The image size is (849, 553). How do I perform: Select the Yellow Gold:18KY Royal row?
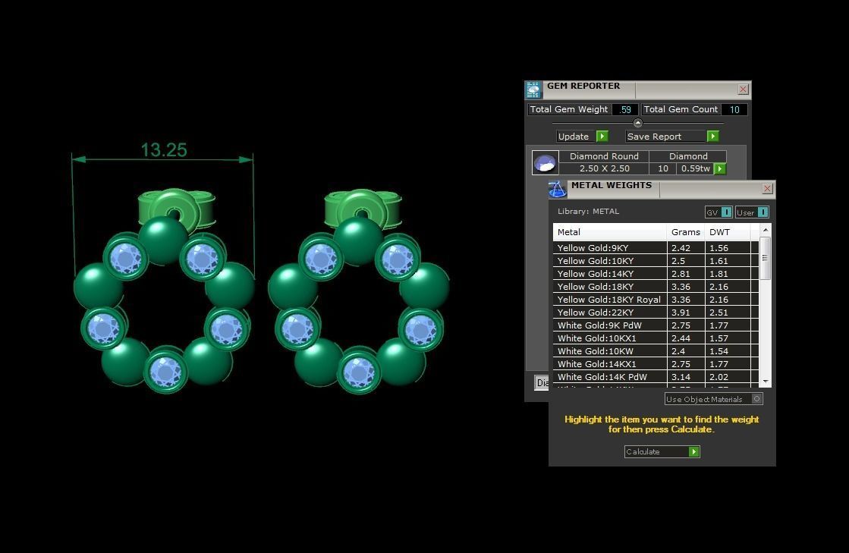(x=656, y=300)
